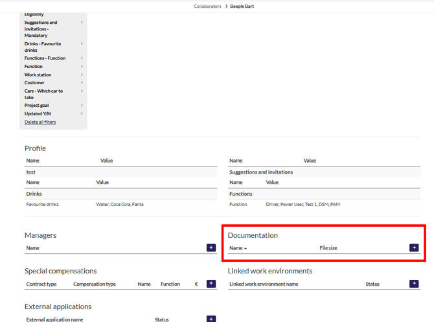
Task: Sort documentation by Name column
Action: click(238, 248)
